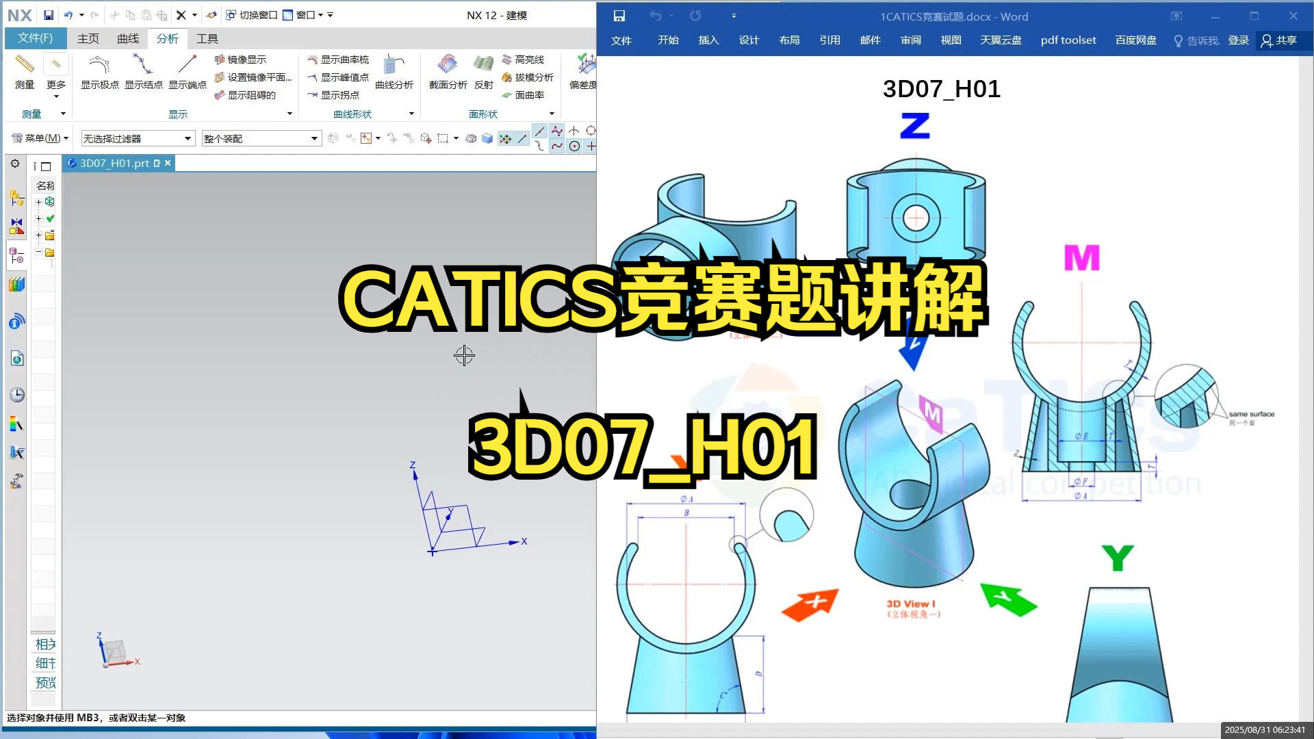Click the 切换窗口 switch window button
1314x739 pixels.
(x=252, y=15)
